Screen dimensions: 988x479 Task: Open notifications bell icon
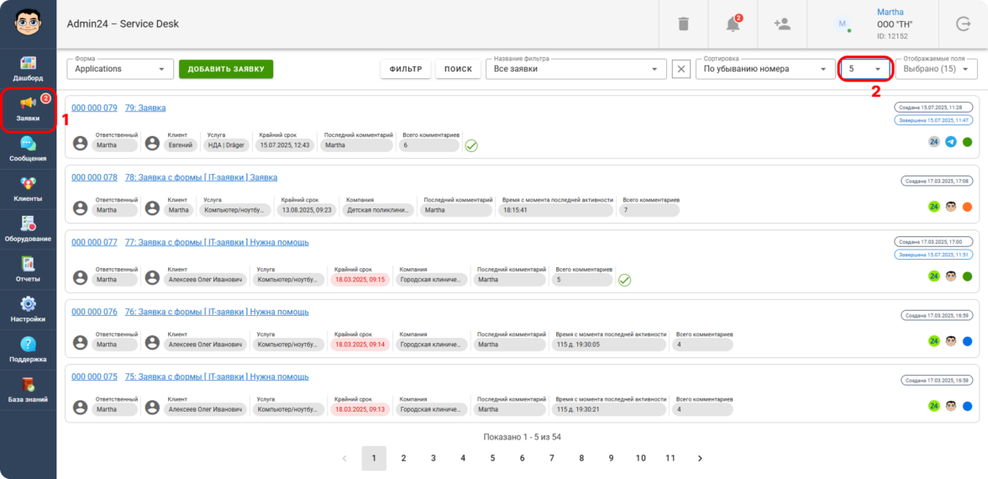point(733,24)
